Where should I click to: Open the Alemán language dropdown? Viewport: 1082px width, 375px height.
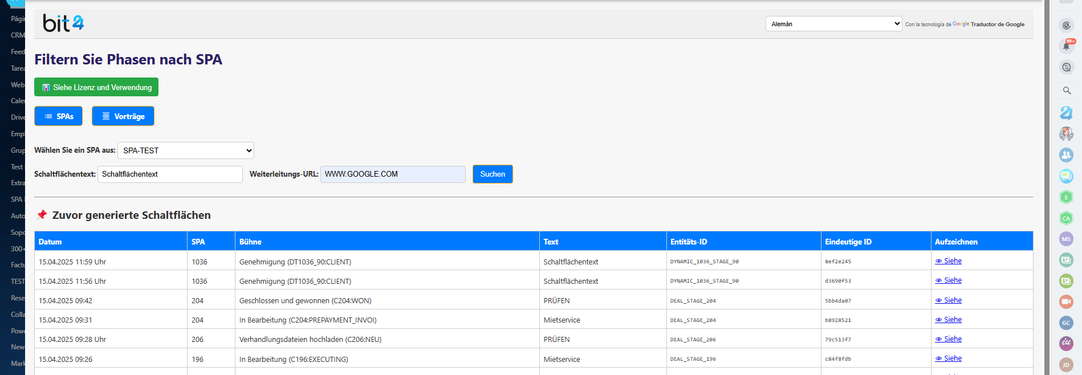pyautogui.click(x=833, y=24)
